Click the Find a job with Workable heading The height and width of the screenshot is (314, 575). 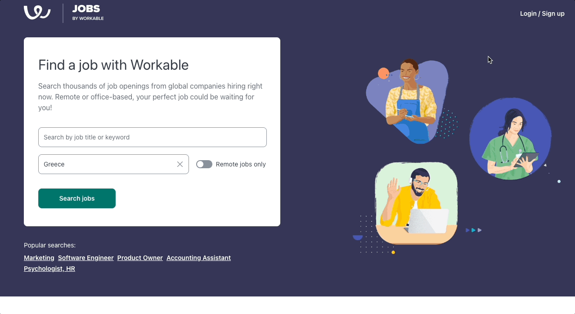(x=113, y=65)
